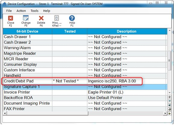Click the vertical scrollbar down arrow
Viewport: 174px width, 125px height.
[x=169, y=93]
